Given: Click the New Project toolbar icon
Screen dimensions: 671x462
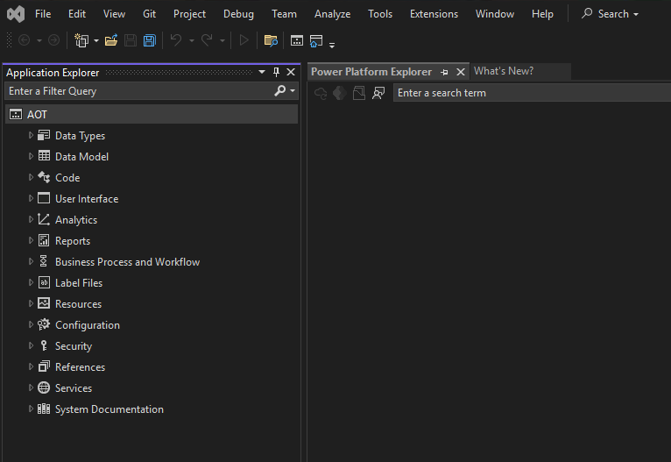Looking at the screenshot, I should 81,40.
